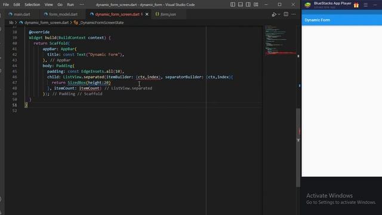Click the "Dynamic Form" string on line 42

[x=104, y=54]
